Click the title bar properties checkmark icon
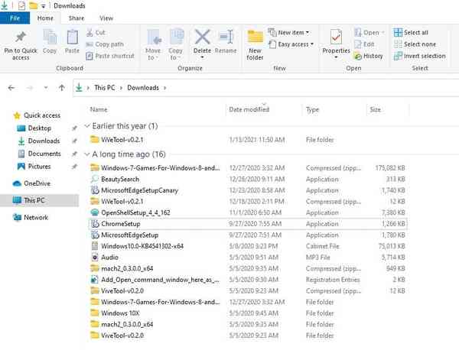459x350 pixels. [x=21, y=5]
